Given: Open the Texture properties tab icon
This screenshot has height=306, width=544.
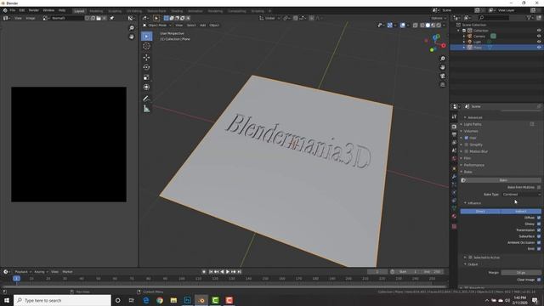Looking at the screenshot, I should [454, 226].
